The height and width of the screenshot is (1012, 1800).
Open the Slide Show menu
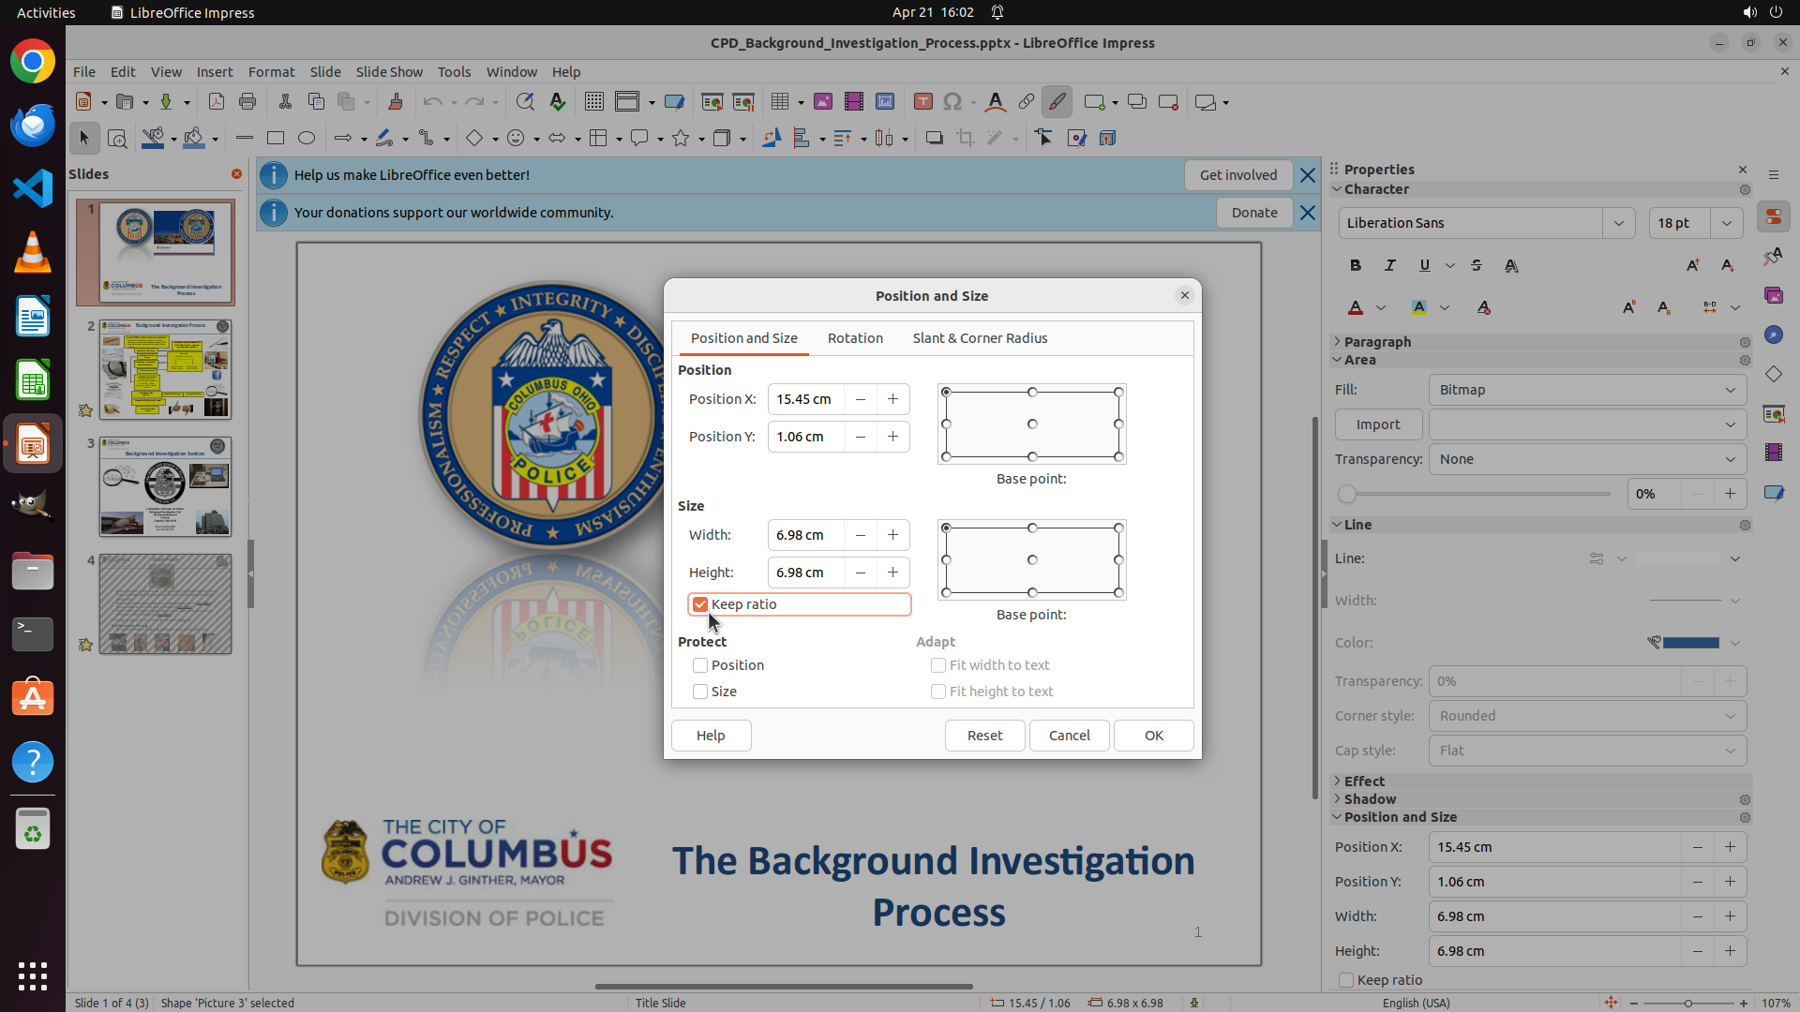point(389,72)
